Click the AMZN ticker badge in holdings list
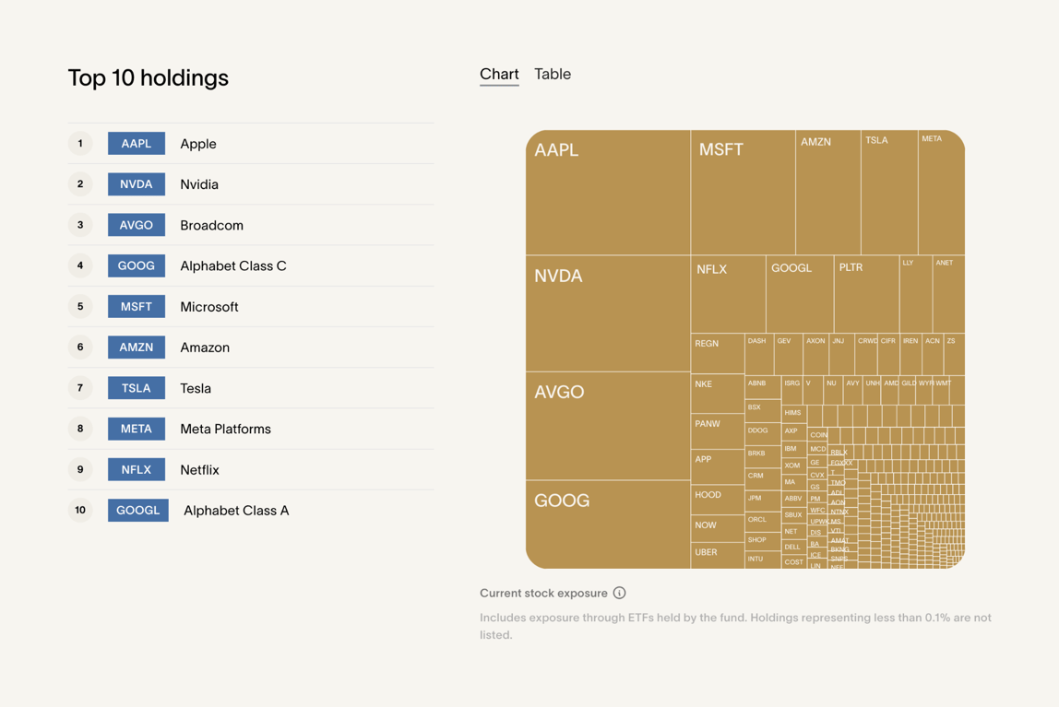The width and height of the screenshot is (1059, 707). (x=137, y=348)
